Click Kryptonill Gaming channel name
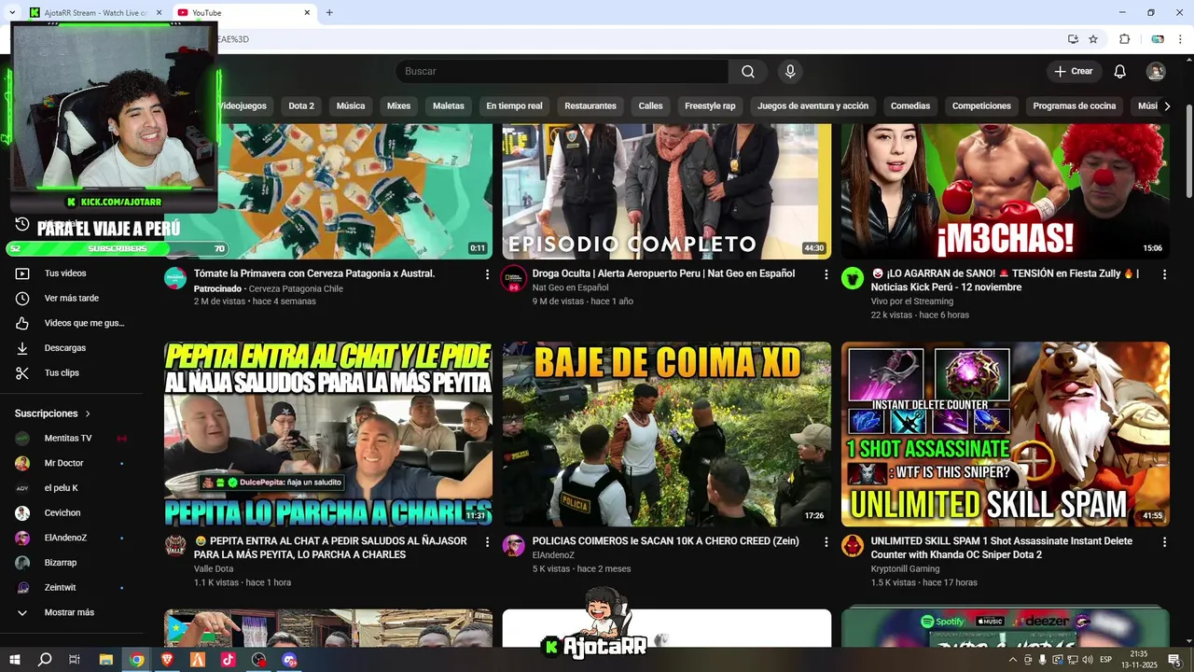 (x=905, y=568)
